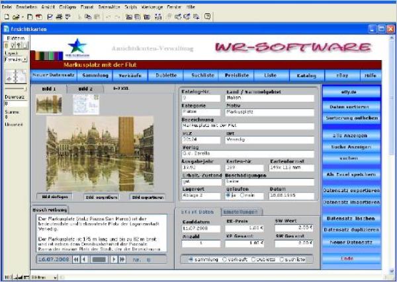Click the New document icon in toolbar
Image resolution: width=397 pixels, height=282 pixels.
coord(6,15)
